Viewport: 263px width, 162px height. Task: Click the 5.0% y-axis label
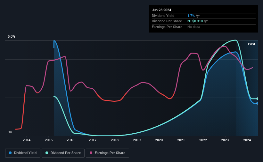pyautogui.click(x=11, y=36)
